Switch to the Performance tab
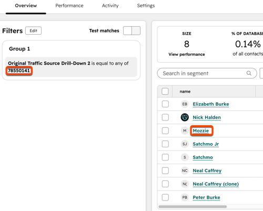Screen dimensions: 263x211 coord(69,6)
